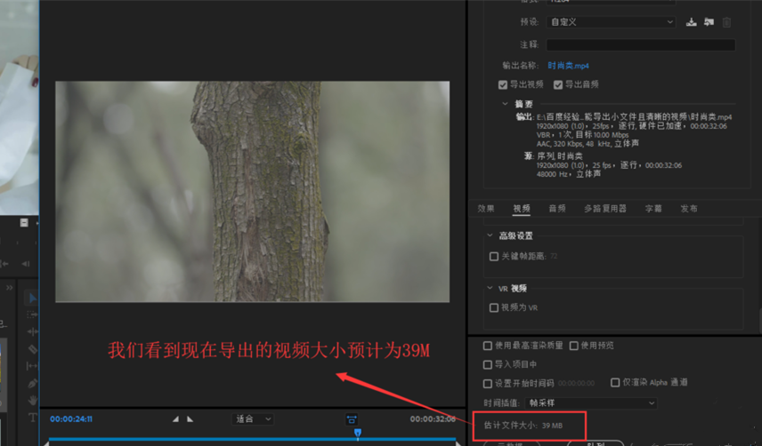Toggle the 导出视频 checkbox
Screen dimensions: 762x446
pos(503,85)
